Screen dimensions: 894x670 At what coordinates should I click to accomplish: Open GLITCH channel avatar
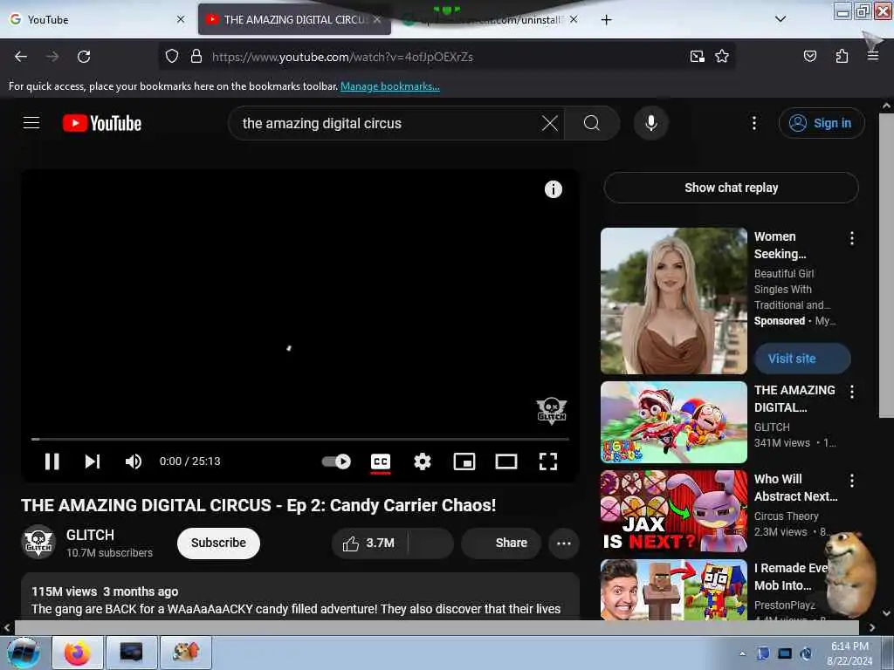pyautogui.click(x=38, y=542)
